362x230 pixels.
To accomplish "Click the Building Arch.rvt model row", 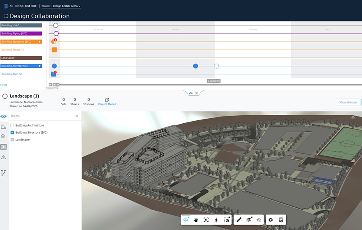I will (12, 74).
